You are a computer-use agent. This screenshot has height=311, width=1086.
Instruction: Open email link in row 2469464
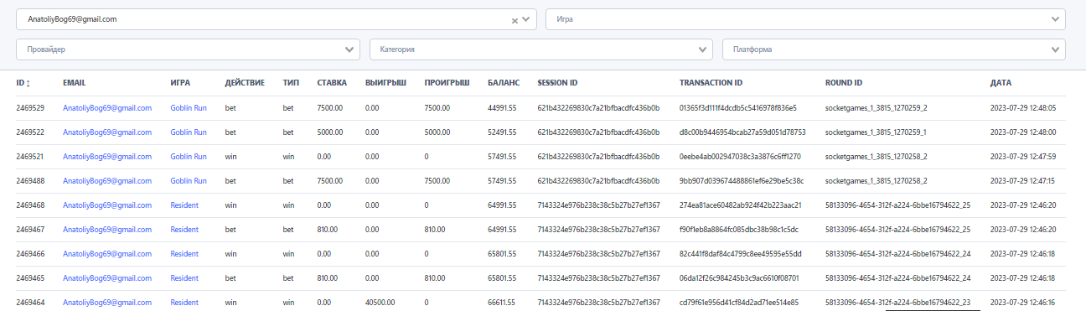[x=107, y=303]
